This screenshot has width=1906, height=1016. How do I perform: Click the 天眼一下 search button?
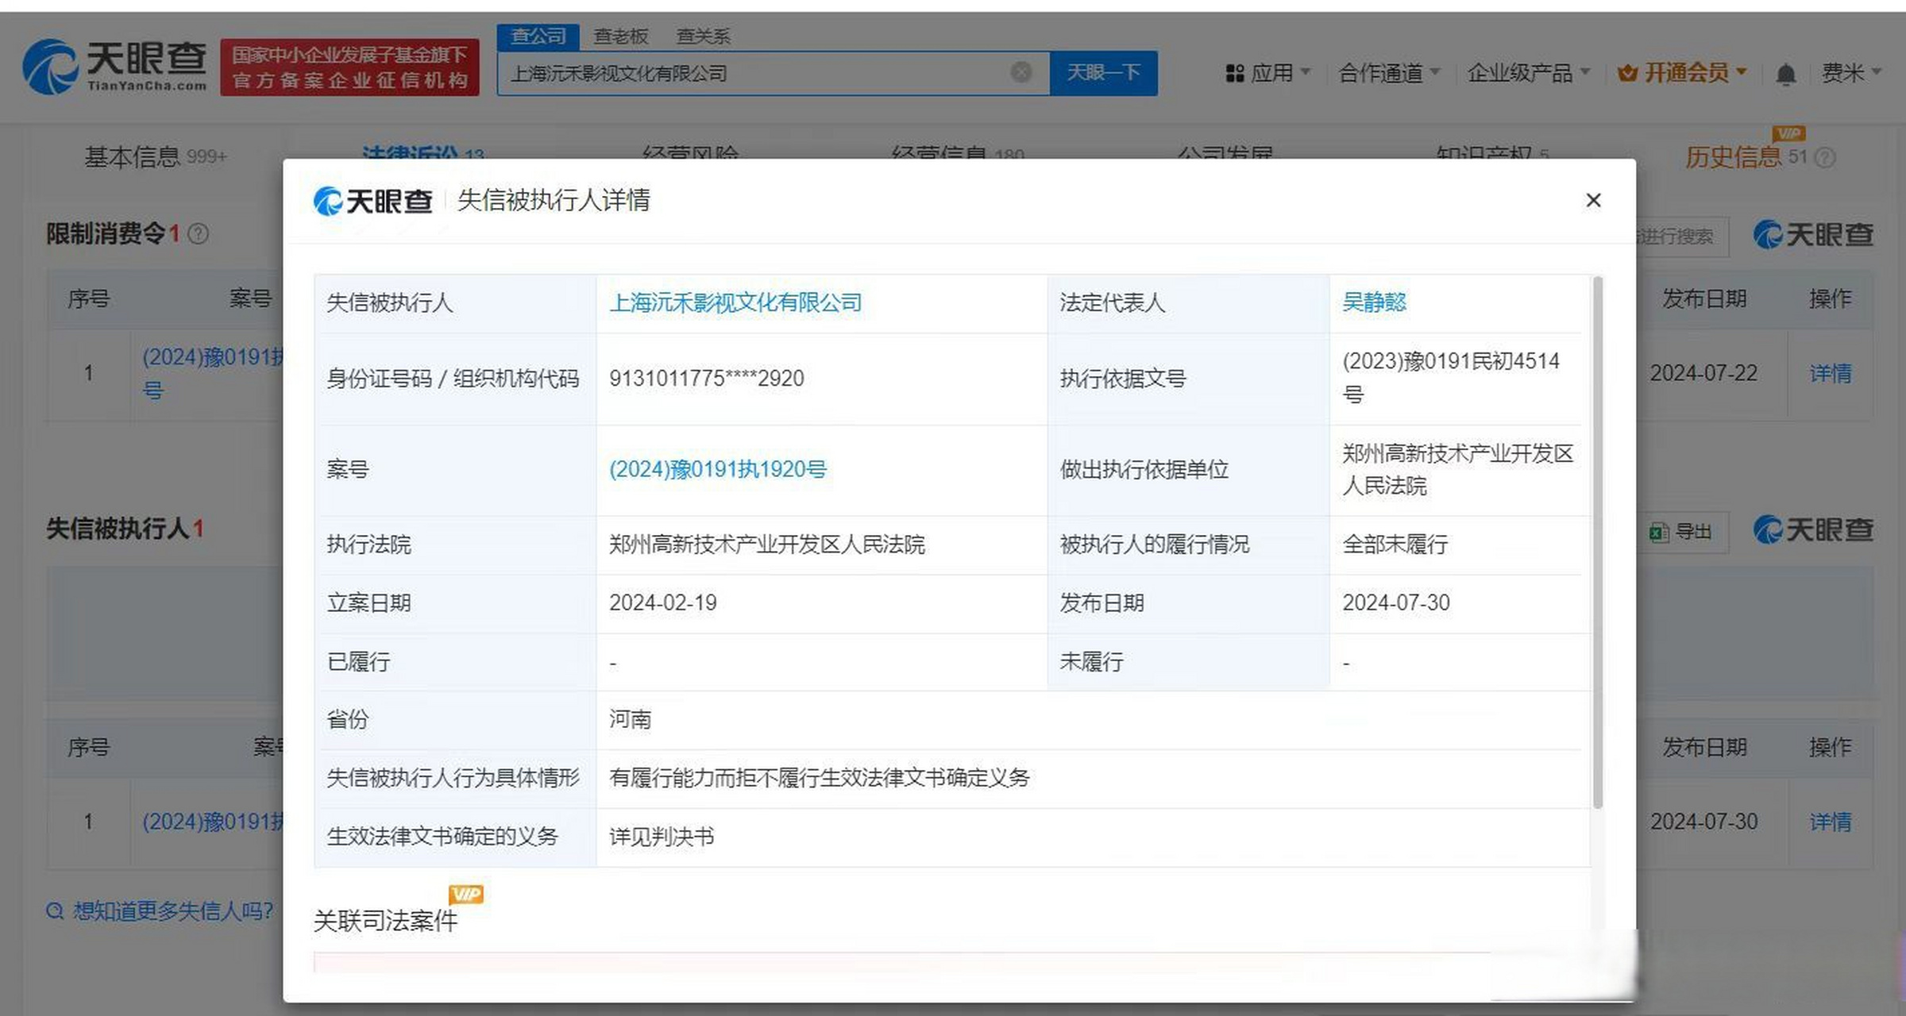1103,73
